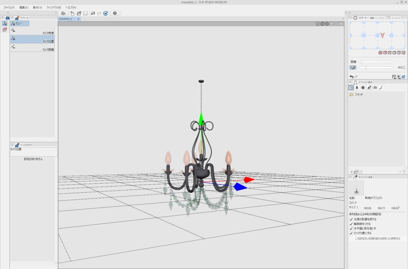Click the first camera preset cube in Navigator
The height and width of the screenshot is (269, 408).
pyautogui.click(x=381, y=52)
